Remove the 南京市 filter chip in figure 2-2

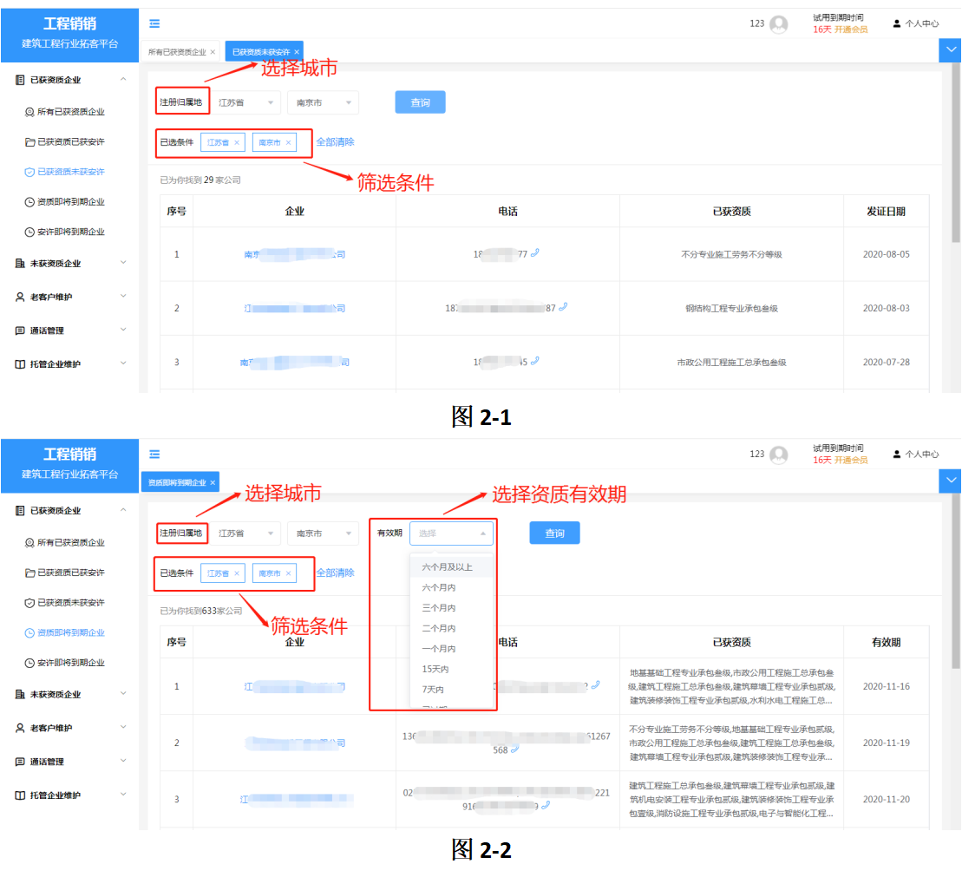tap(288, 573)
